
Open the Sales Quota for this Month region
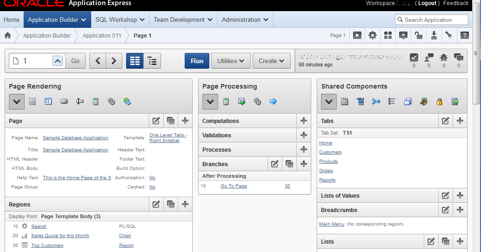point(60,235)
